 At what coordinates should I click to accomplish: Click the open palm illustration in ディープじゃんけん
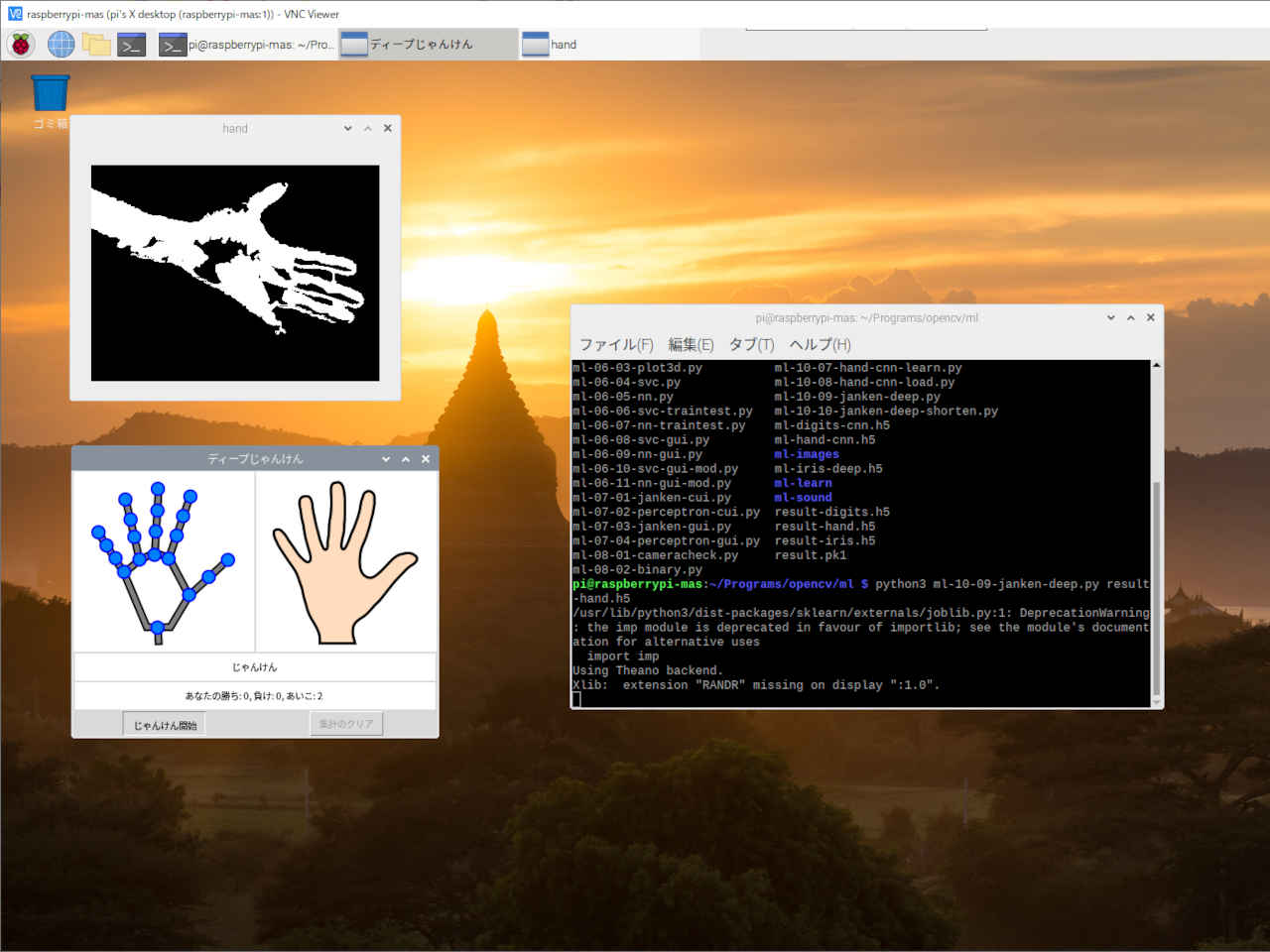click(x=345, y=562)
